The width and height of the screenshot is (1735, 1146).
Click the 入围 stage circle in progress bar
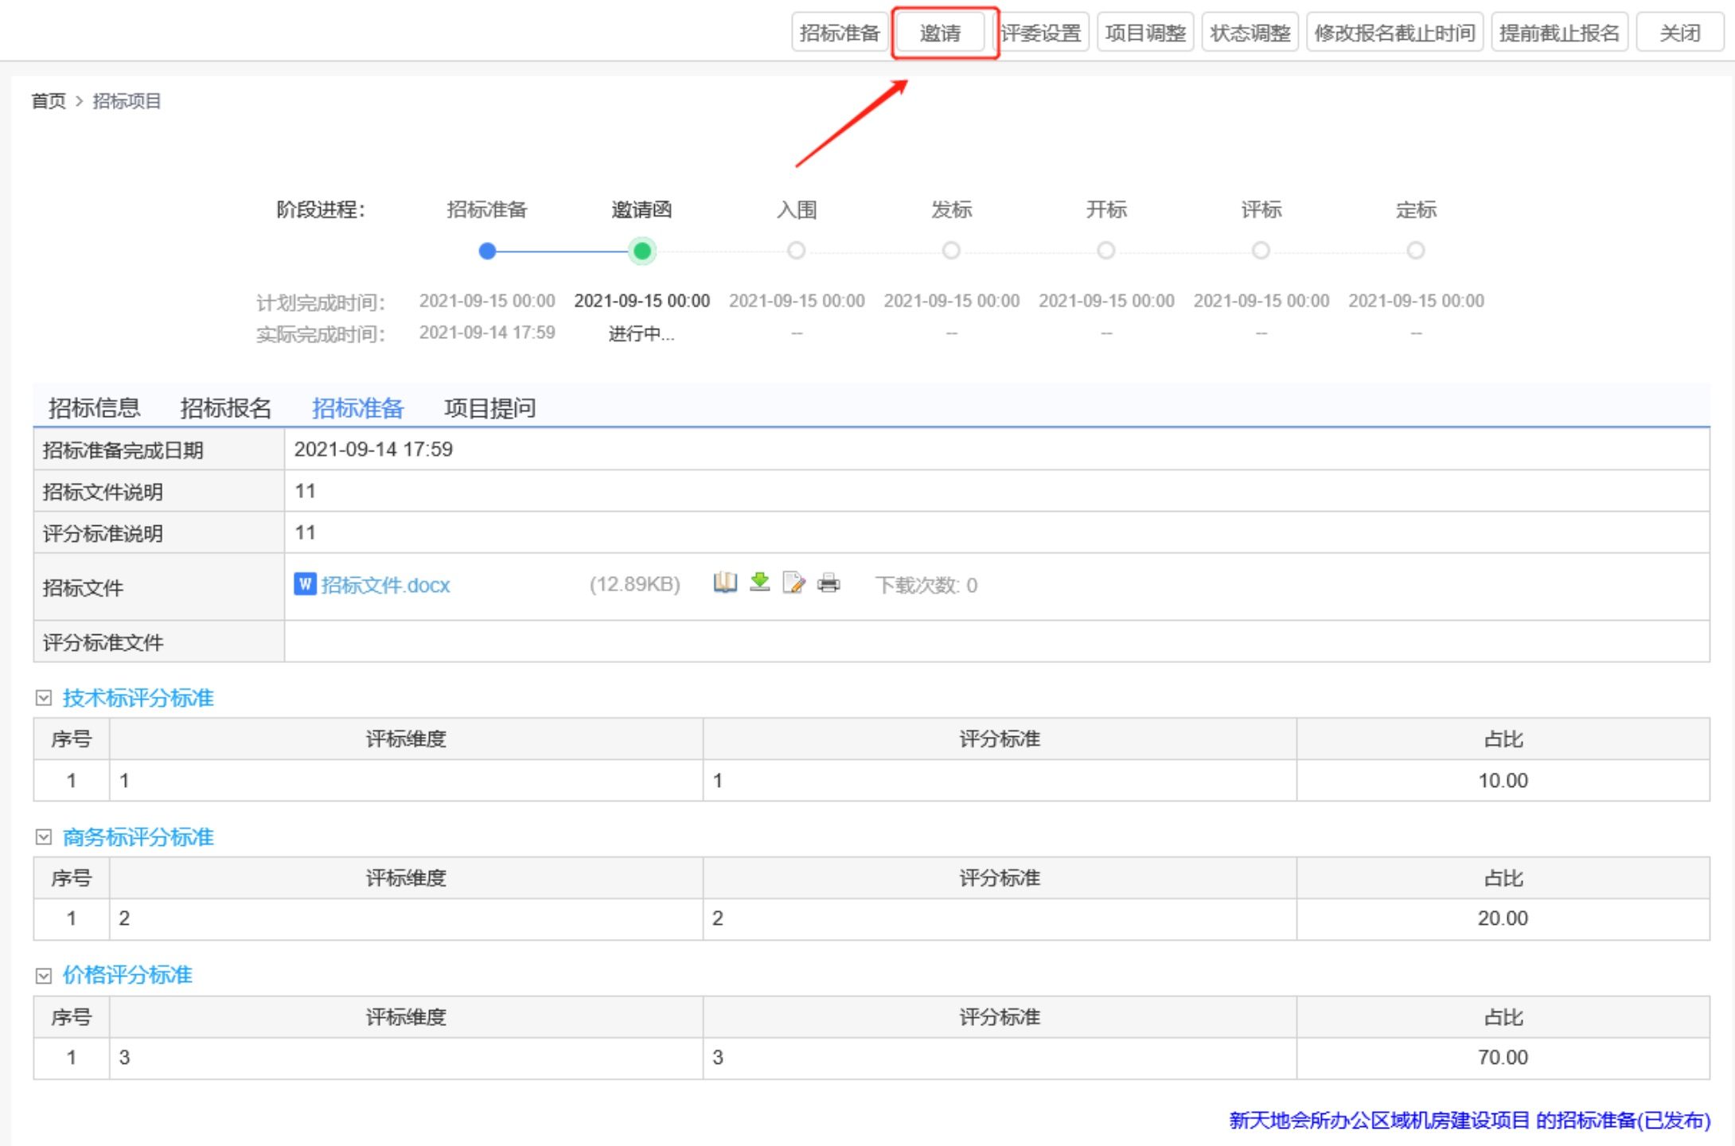(796, 251)
